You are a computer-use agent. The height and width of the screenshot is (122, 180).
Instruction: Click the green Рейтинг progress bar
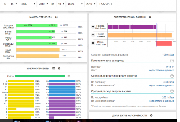(x=40, y=76)
